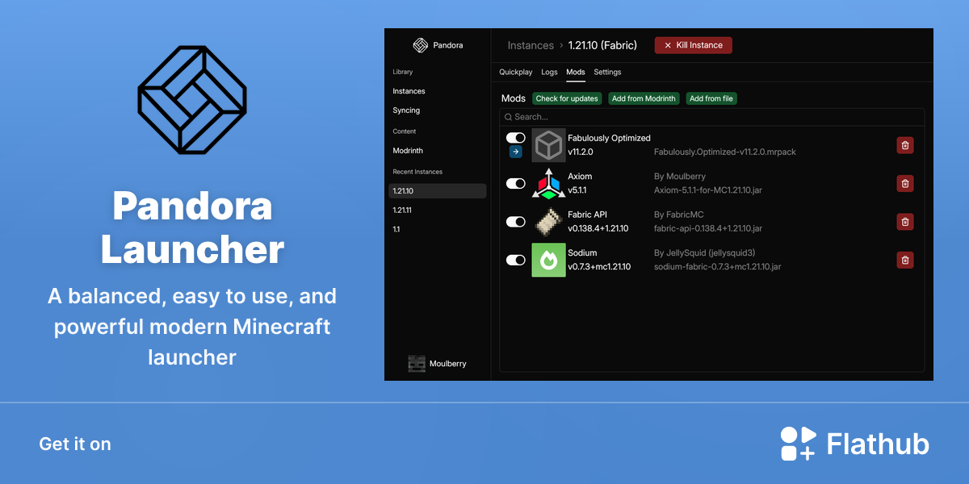Screen dimensions: 969x484
Task: Click the blue arrow under Fabulously Optimized toggle
Action: 515,152
